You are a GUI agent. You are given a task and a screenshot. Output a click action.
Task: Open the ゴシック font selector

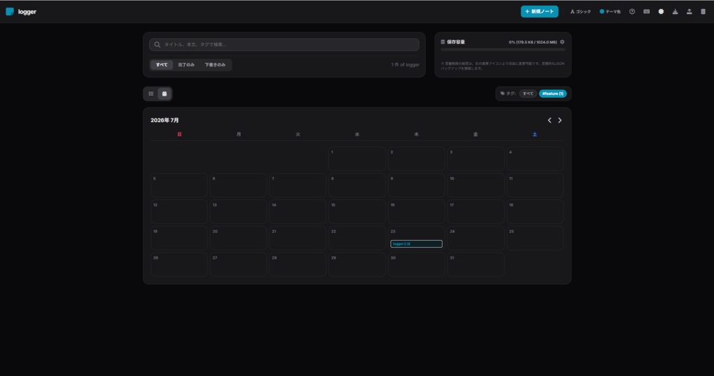(x=581, y=12)
